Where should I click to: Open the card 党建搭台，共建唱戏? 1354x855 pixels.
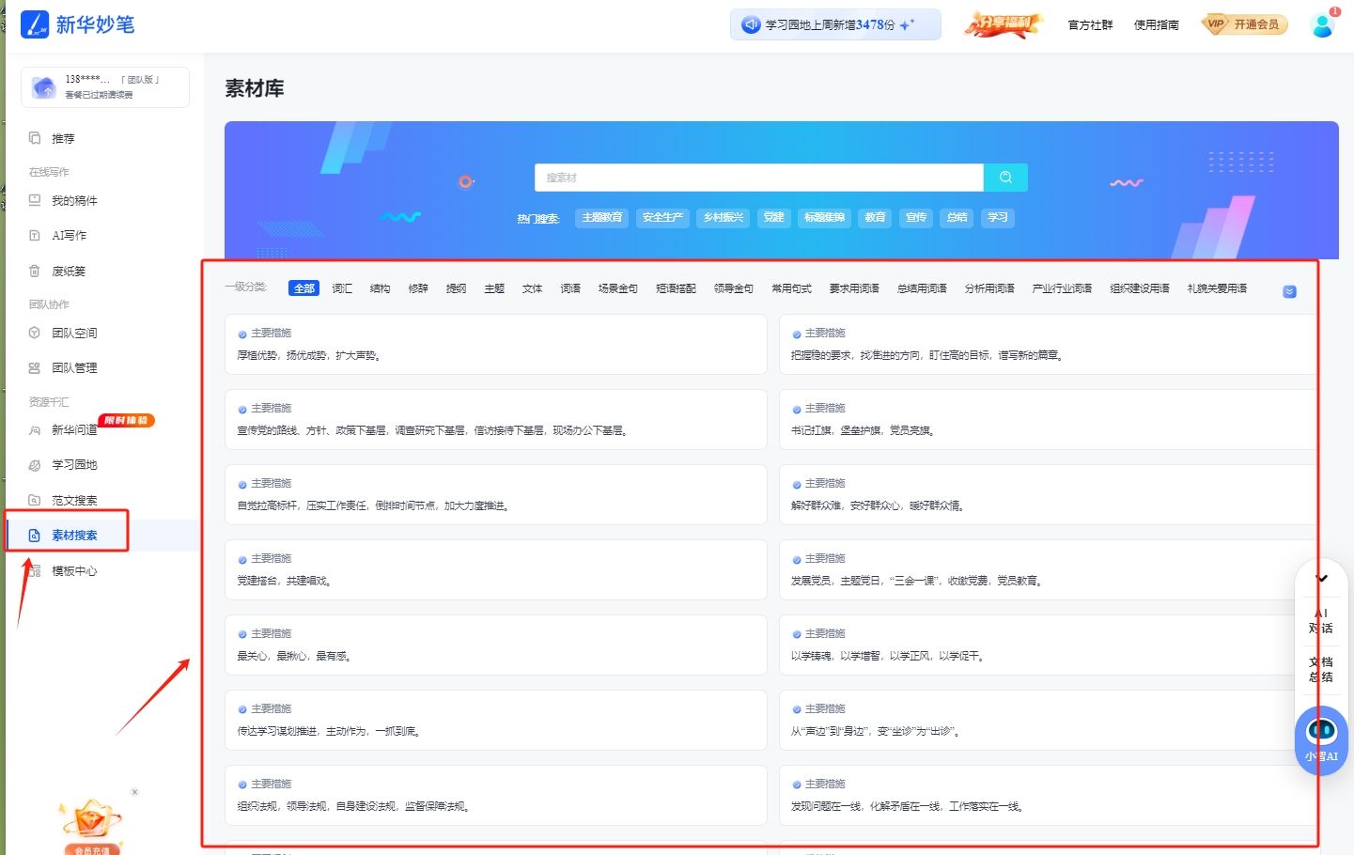496,570
